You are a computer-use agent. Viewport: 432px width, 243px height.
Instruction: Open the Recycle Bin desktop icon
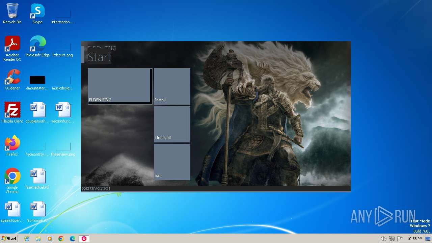[x=12, y=13]
